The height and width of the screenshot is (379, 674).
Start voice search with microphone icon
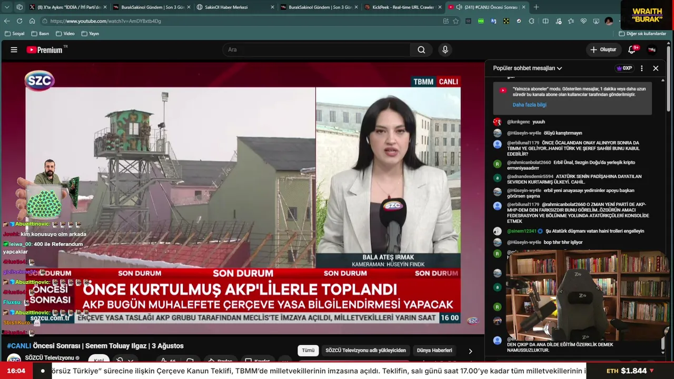445,49
